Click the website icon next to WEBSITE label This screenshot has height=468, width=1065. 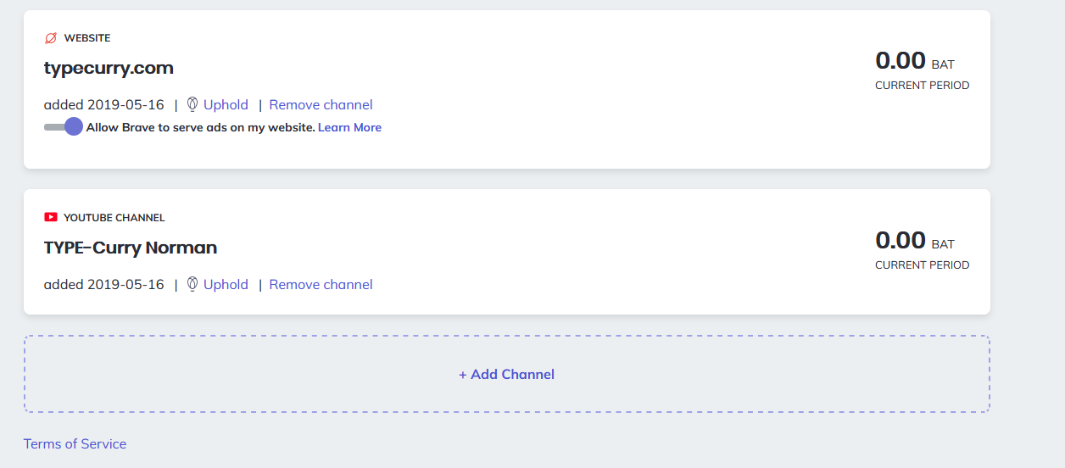tap(51, 38)
